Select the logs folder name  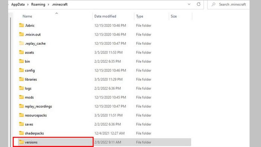(x=28, y=88)
